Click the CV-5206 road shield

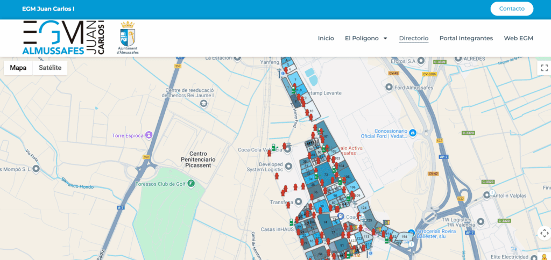click(429, 74)
